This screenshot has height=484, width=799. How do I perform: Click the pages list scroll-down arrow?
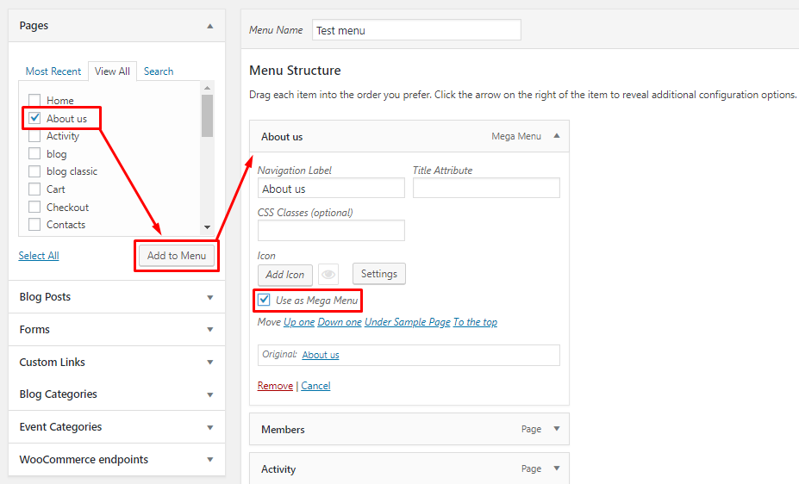tap(207, 227)
